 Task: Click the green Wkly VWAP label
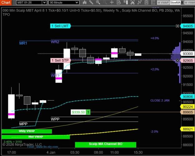27,131
